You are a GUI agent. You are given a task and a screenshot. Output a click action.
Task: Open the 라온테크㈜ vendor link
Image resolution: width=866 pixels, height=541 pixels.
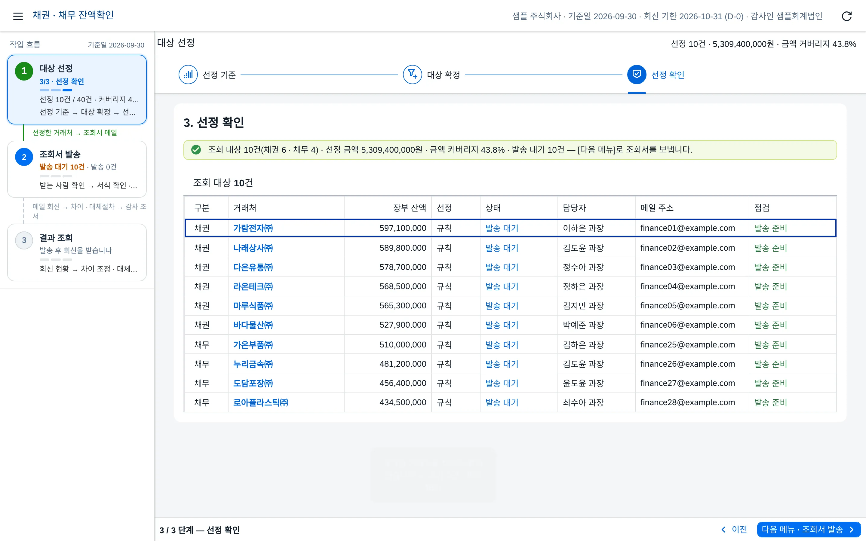pyautogui.click(x=253, y=286)
